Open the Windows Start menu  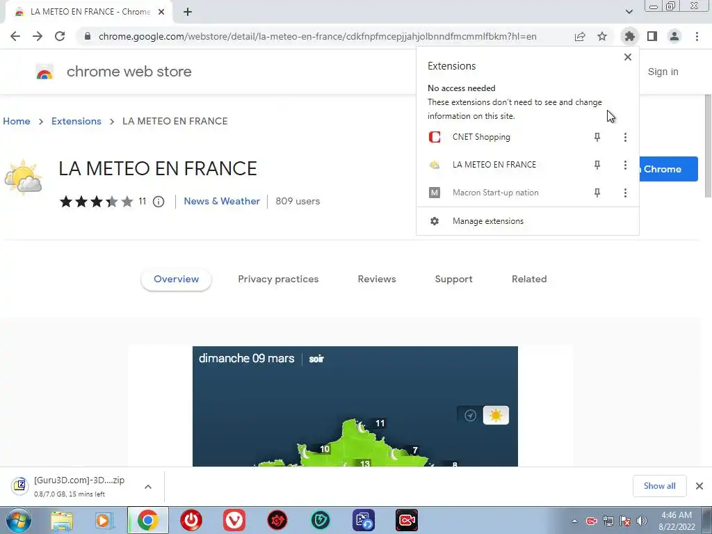tap(19, 520)
